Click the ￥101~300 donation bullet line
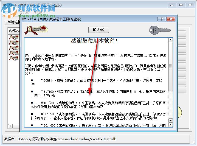This screenshot has width=197, height=146. [x=98, y=105]
